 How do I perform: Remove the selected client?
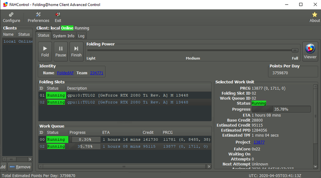tap(20, 167)
